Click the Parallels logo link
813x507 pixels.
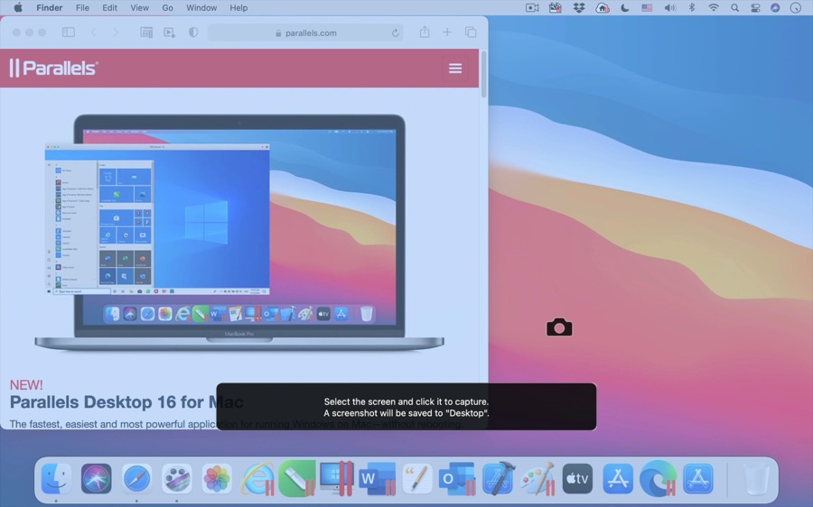(54, 69)
